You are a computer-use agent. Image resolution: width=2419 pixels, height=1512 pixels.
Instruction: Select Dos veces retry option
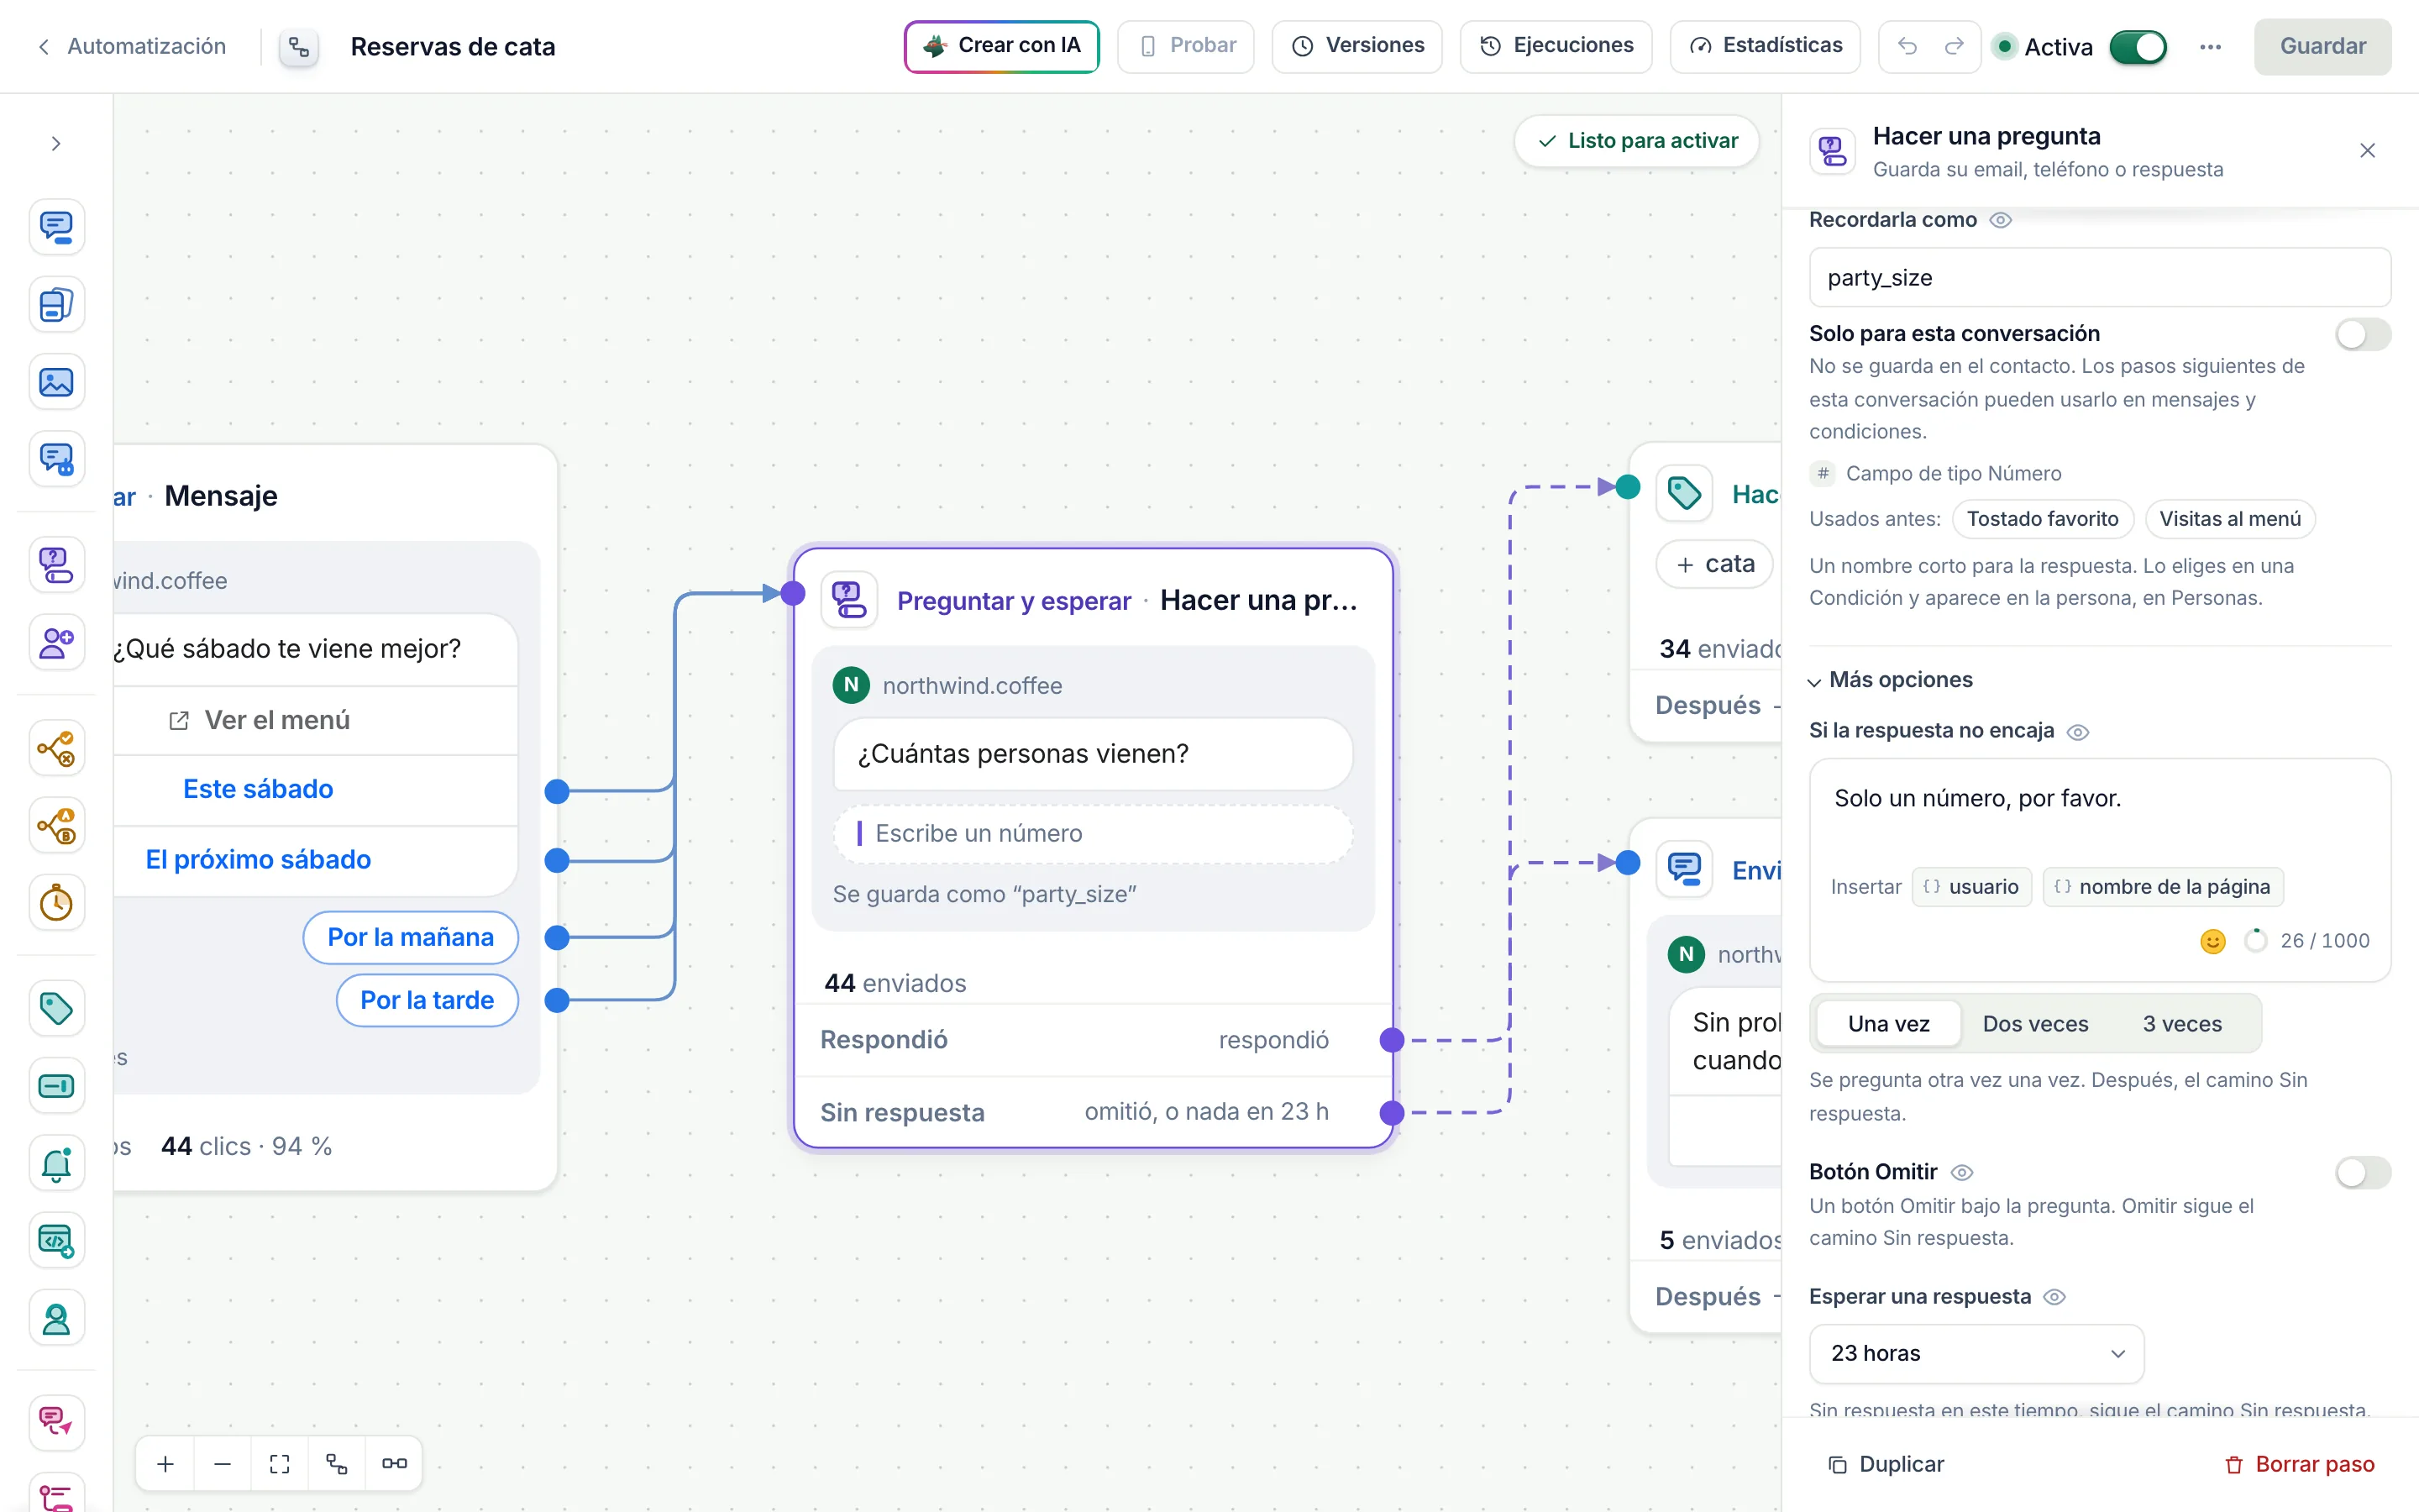[x=2035, y=1024]
